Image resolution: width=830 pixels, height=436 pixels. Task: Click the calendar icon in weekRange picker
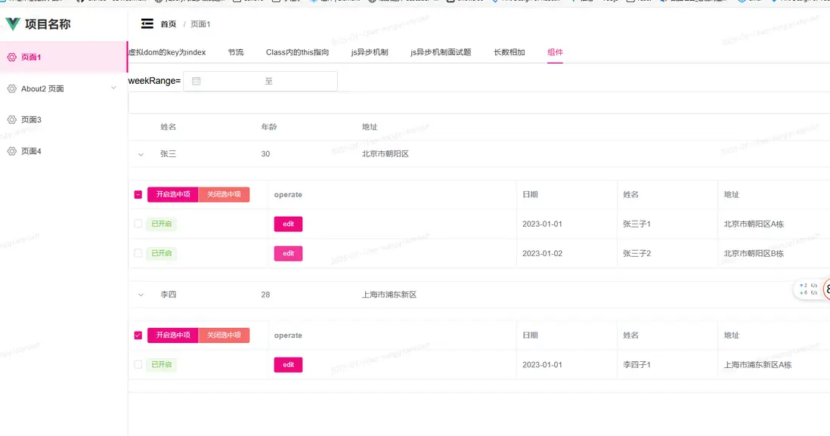tap(197, 81)
